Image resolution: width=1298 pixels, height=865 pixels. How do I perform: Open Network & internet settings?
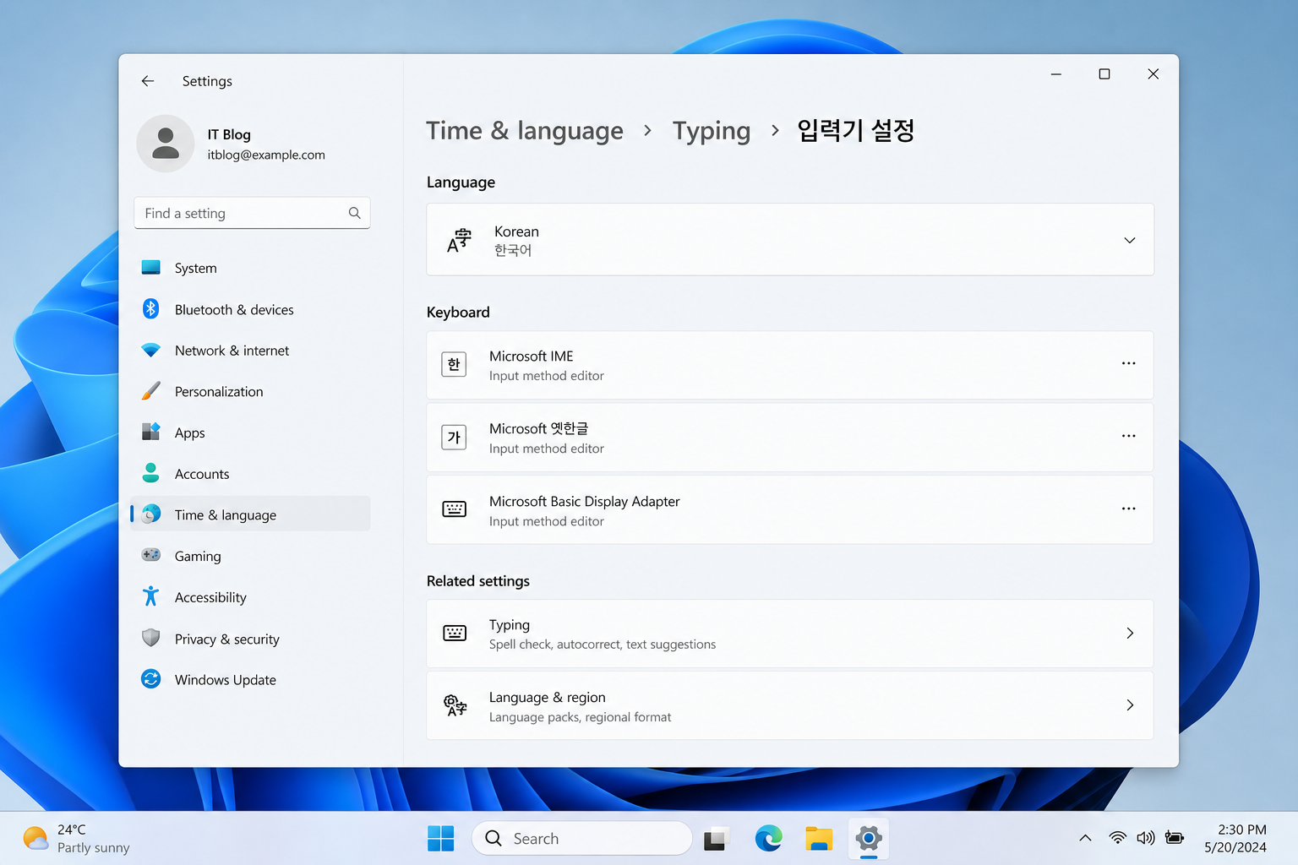[251, 351]
